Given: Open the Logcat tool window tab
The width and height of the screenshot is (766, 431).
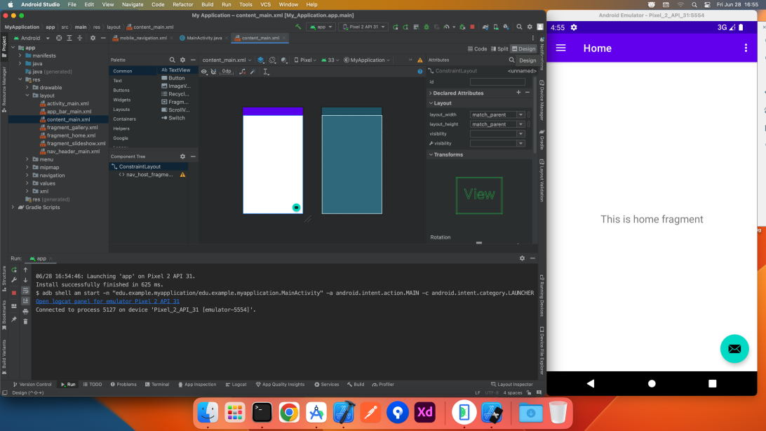Looking at the screenshot, I should coord(236,385).
